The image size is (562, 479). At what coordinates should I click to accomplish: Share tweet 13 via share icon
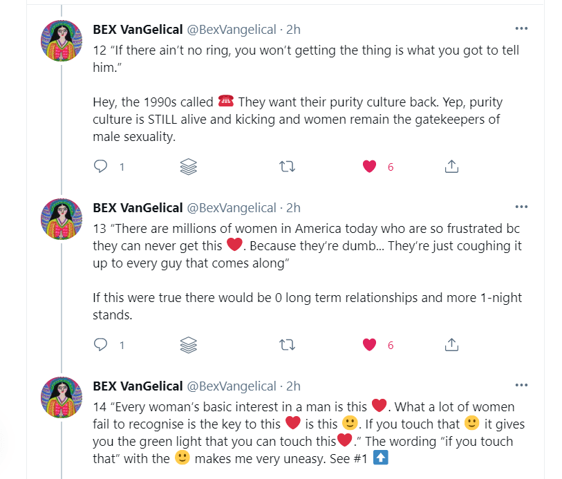tap(451, 344)
